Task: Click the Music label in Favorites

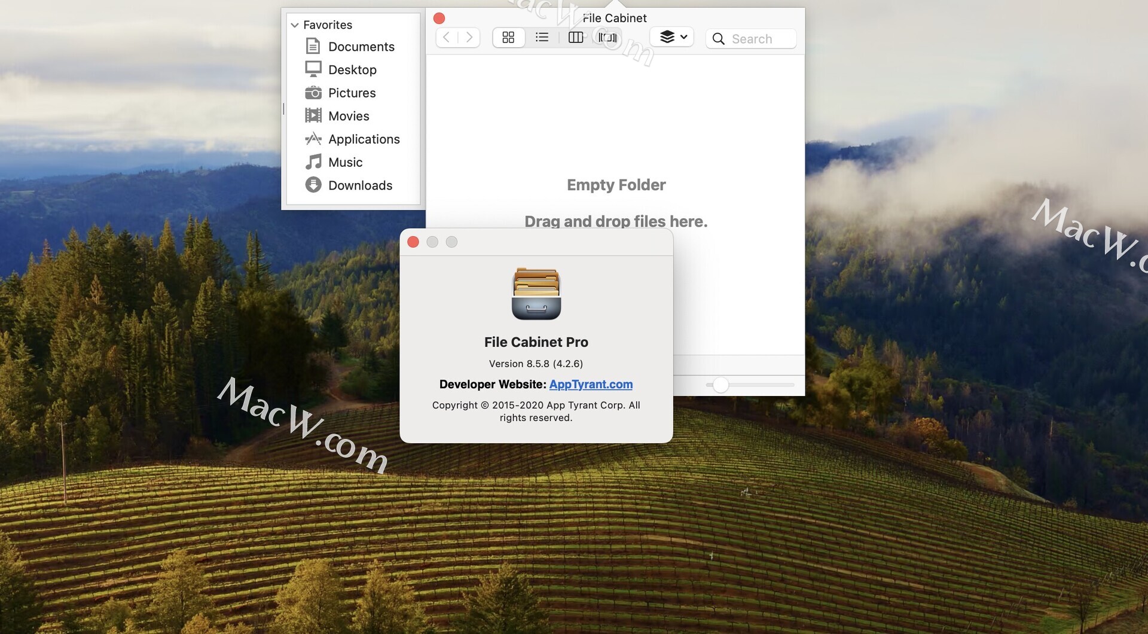Action: tap(345, 162)
